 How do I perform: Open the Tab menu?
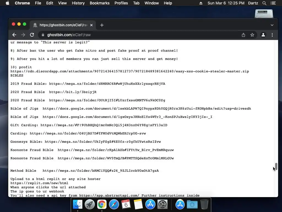(x=136, y=3)
